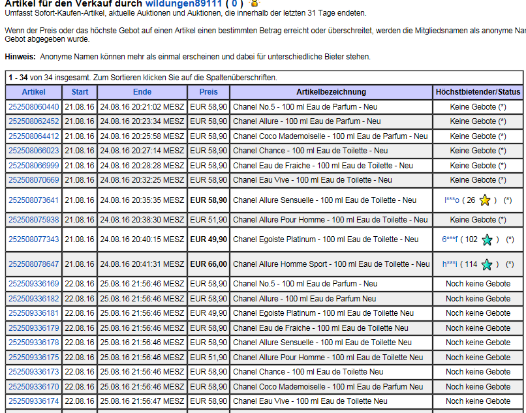Open item number 252509336174

[x=33, y=401]
